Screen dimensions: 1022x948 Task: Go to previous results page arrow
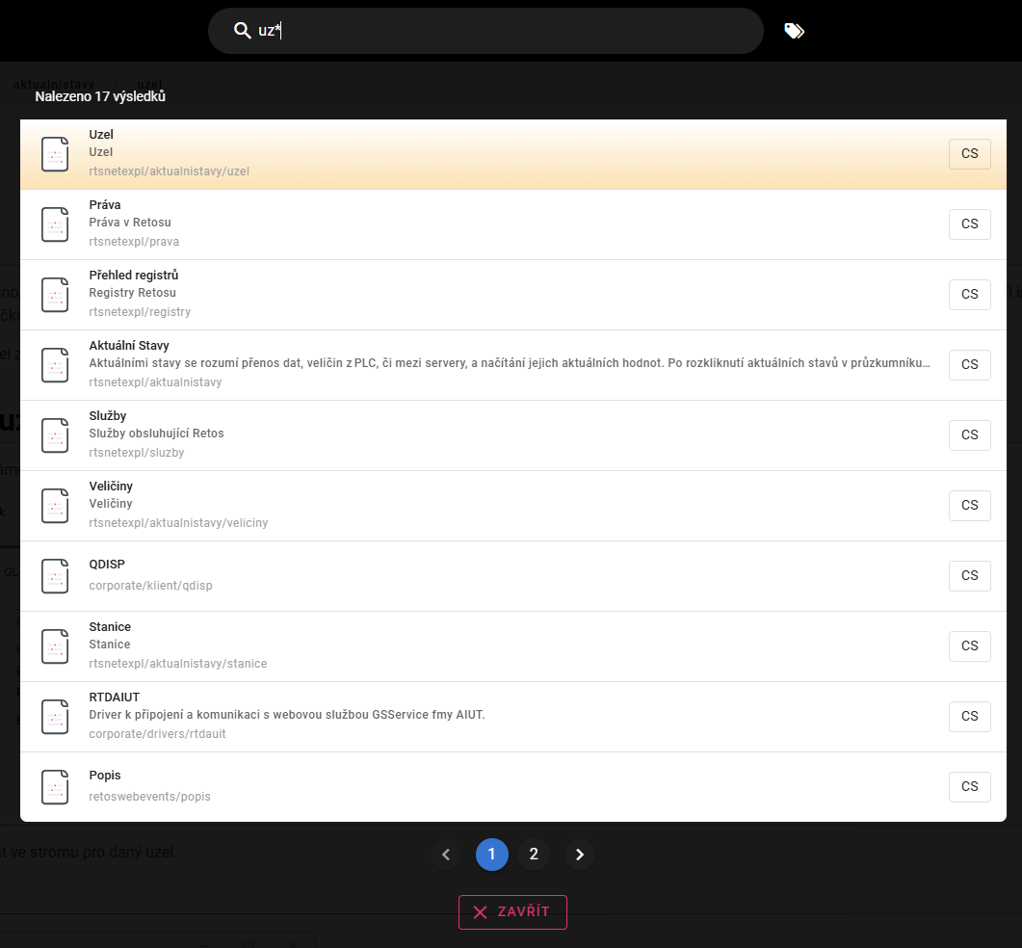[x=445, y=855]
